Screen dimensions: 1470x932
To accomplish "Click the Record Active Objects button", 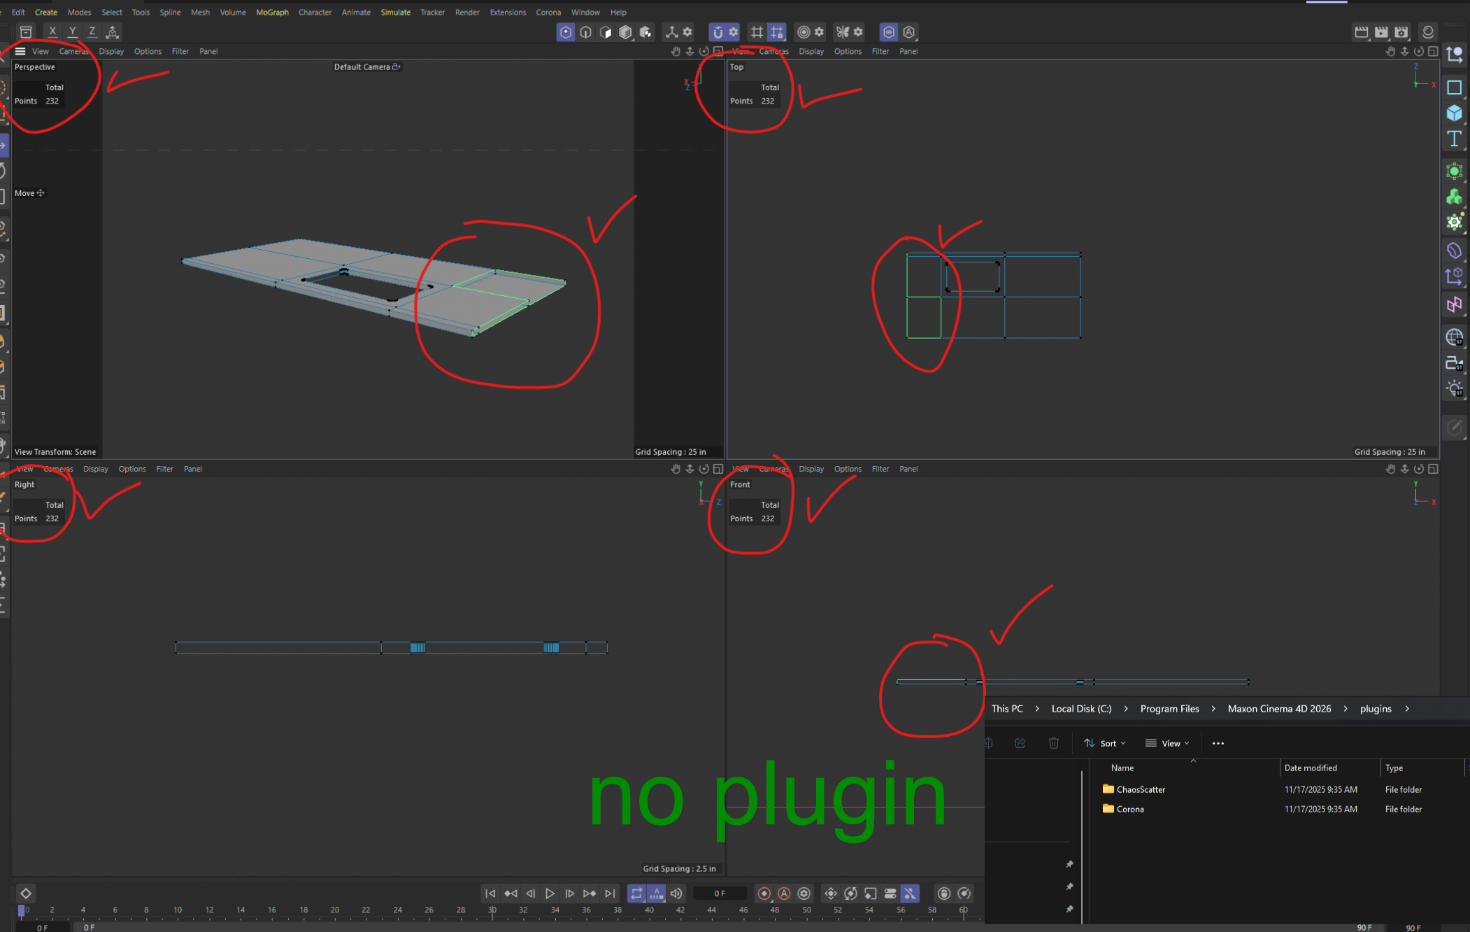I will 764,894.
